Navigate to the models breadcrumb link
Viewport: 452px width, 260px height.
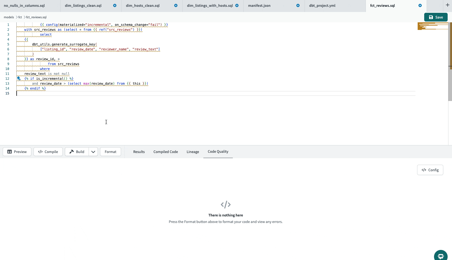click(x=9, y=17)
